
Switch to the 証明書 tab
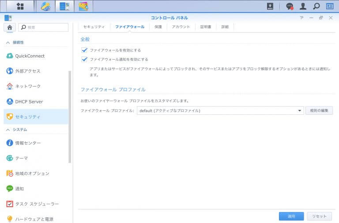206,27
